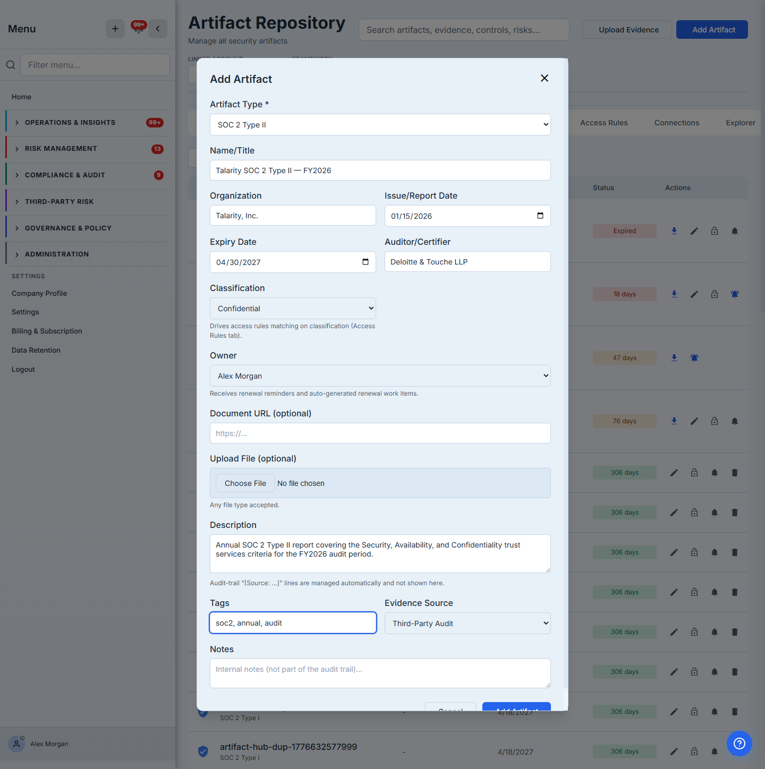
Task: Expand Administration menu section
Action: [88, 254]
